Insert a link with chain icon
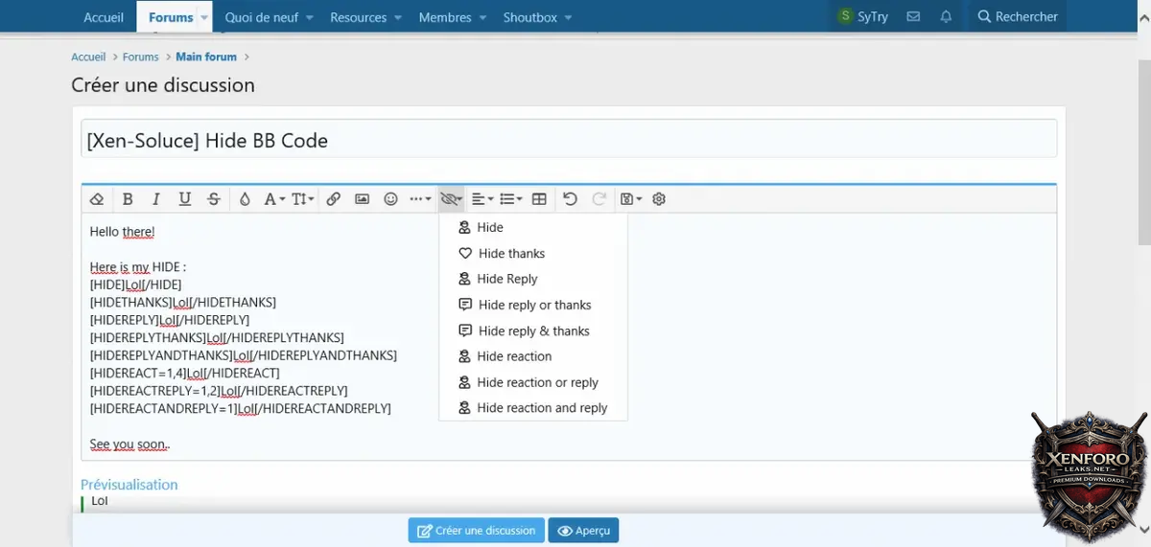 [333, 199]
